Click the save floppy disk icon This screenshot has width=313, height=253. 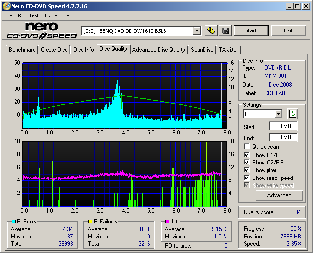[225, 31]
